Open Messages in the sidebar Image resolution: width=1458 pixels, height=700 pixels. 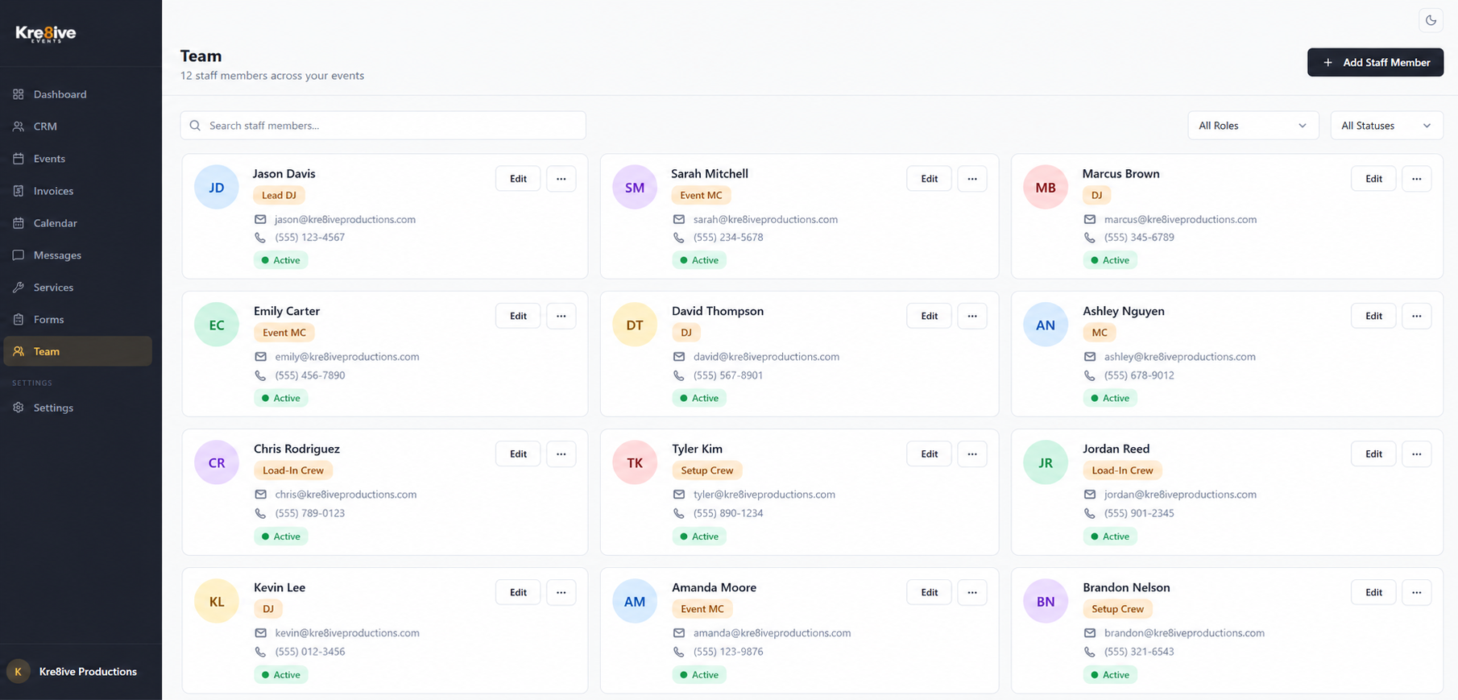pos(77,255)
